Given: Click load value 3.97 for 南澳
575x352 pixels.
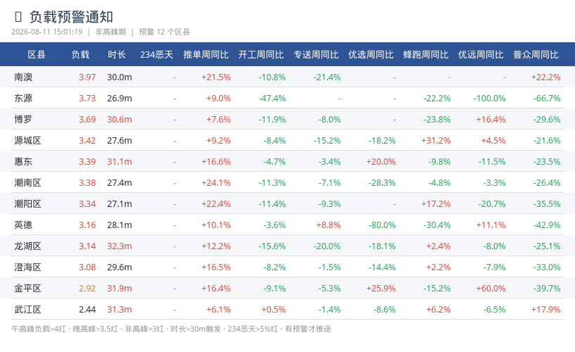Looking at the screenshot, I should click(87, 77).
